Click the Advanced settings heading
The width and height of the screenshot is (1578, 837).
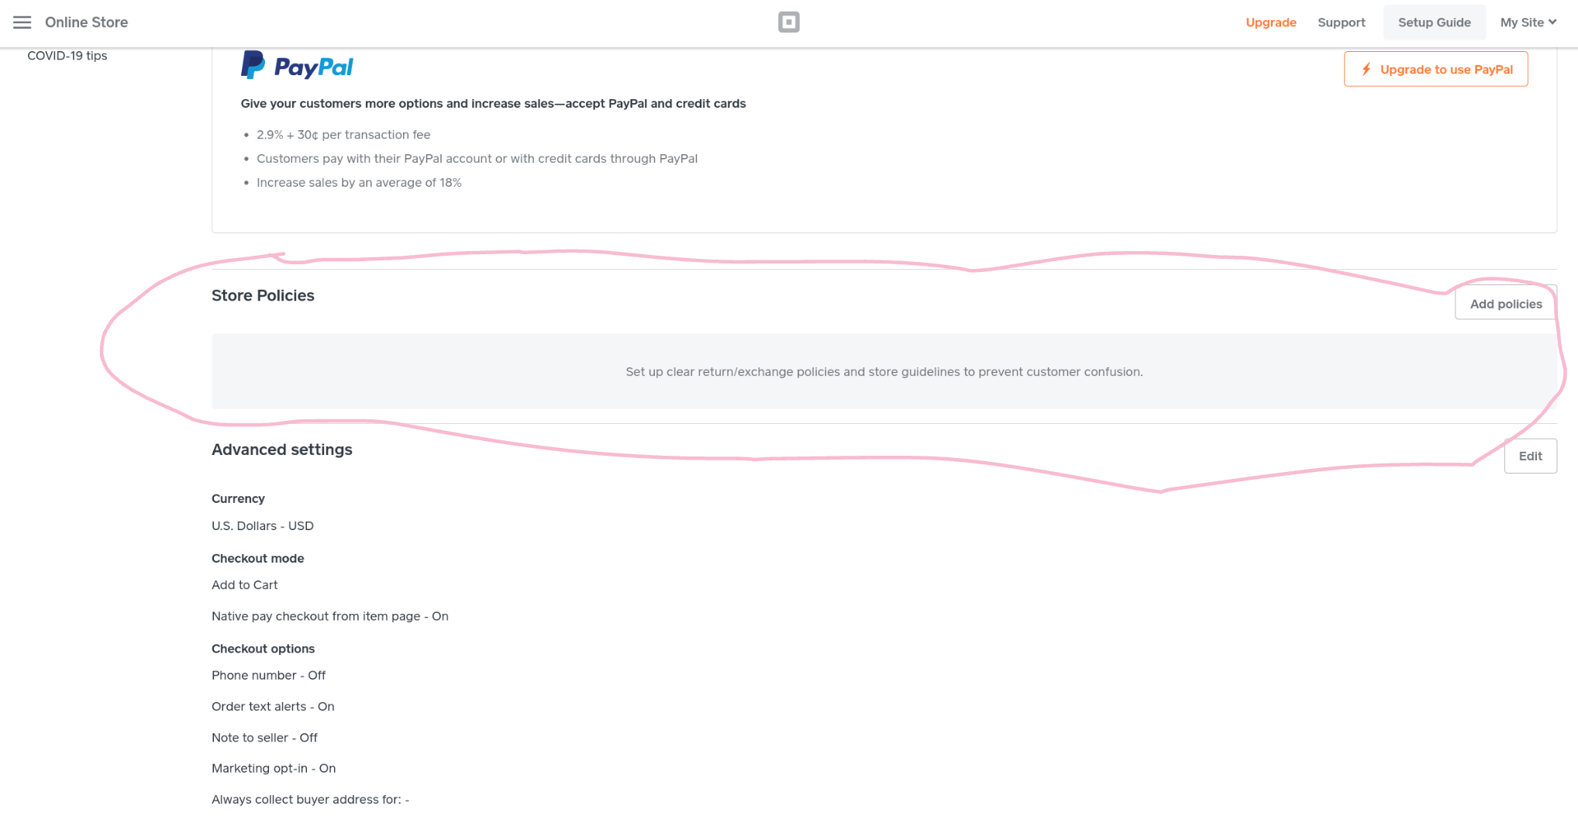click(281, 449)
